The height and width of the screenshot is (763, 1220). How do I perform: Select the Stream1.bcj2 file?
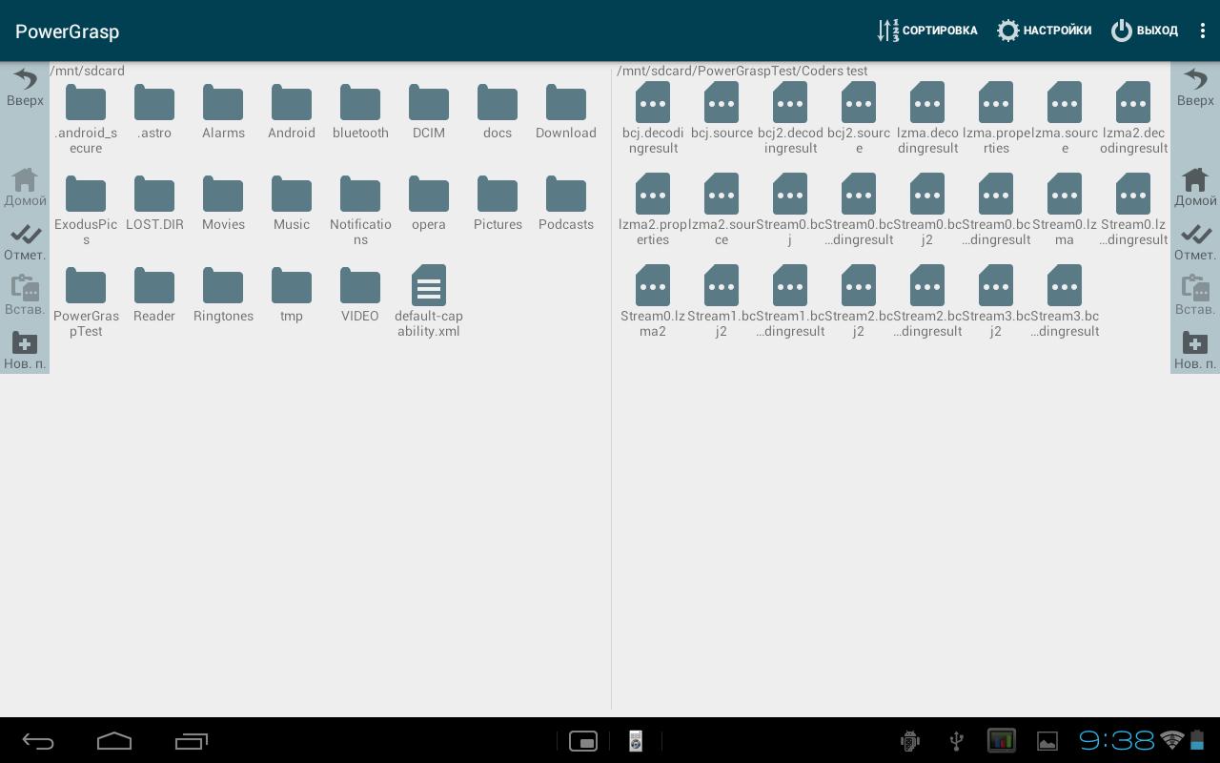tap(722, 301)
